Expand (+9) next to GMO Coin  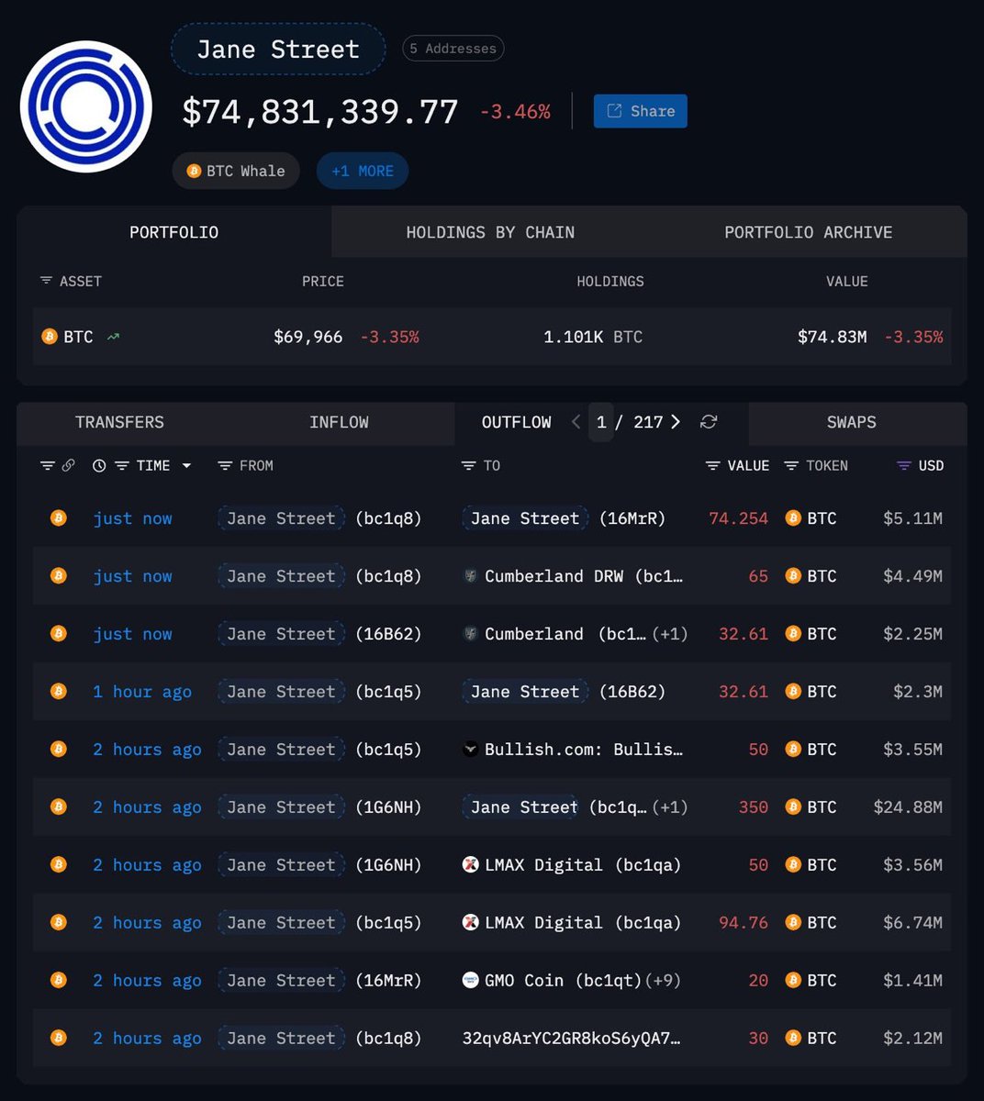coord(663,981)
